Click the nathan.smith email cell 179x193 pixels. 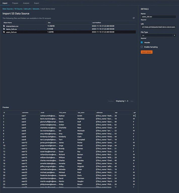click(x=49, y=116)
